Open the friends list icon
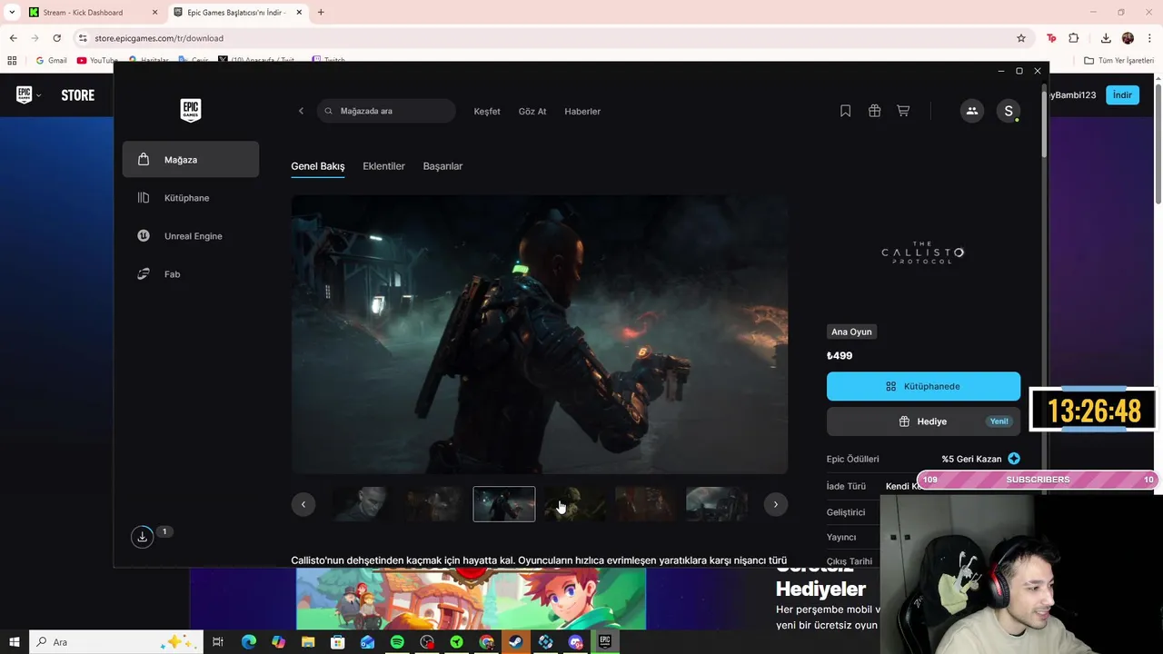Viewport: 1163px width, 654px height. coord(972,111)
